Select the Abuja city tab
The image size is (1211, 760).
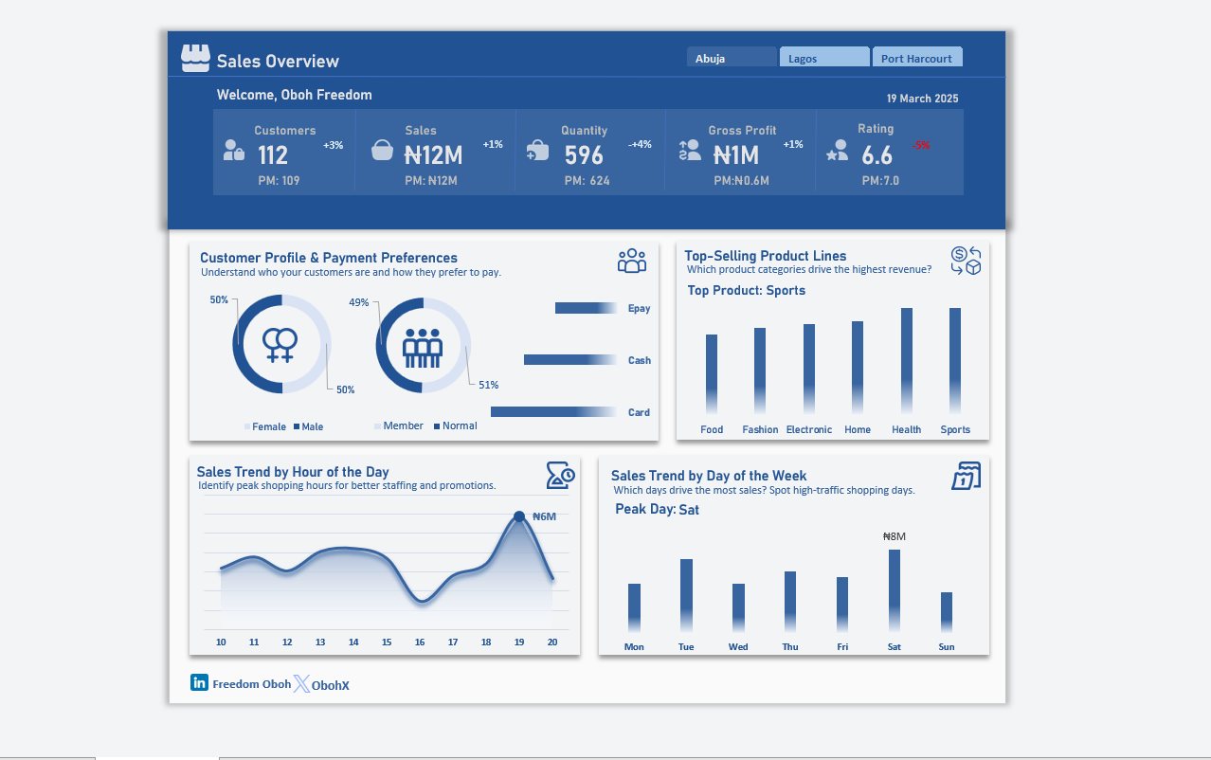point(732,57)
